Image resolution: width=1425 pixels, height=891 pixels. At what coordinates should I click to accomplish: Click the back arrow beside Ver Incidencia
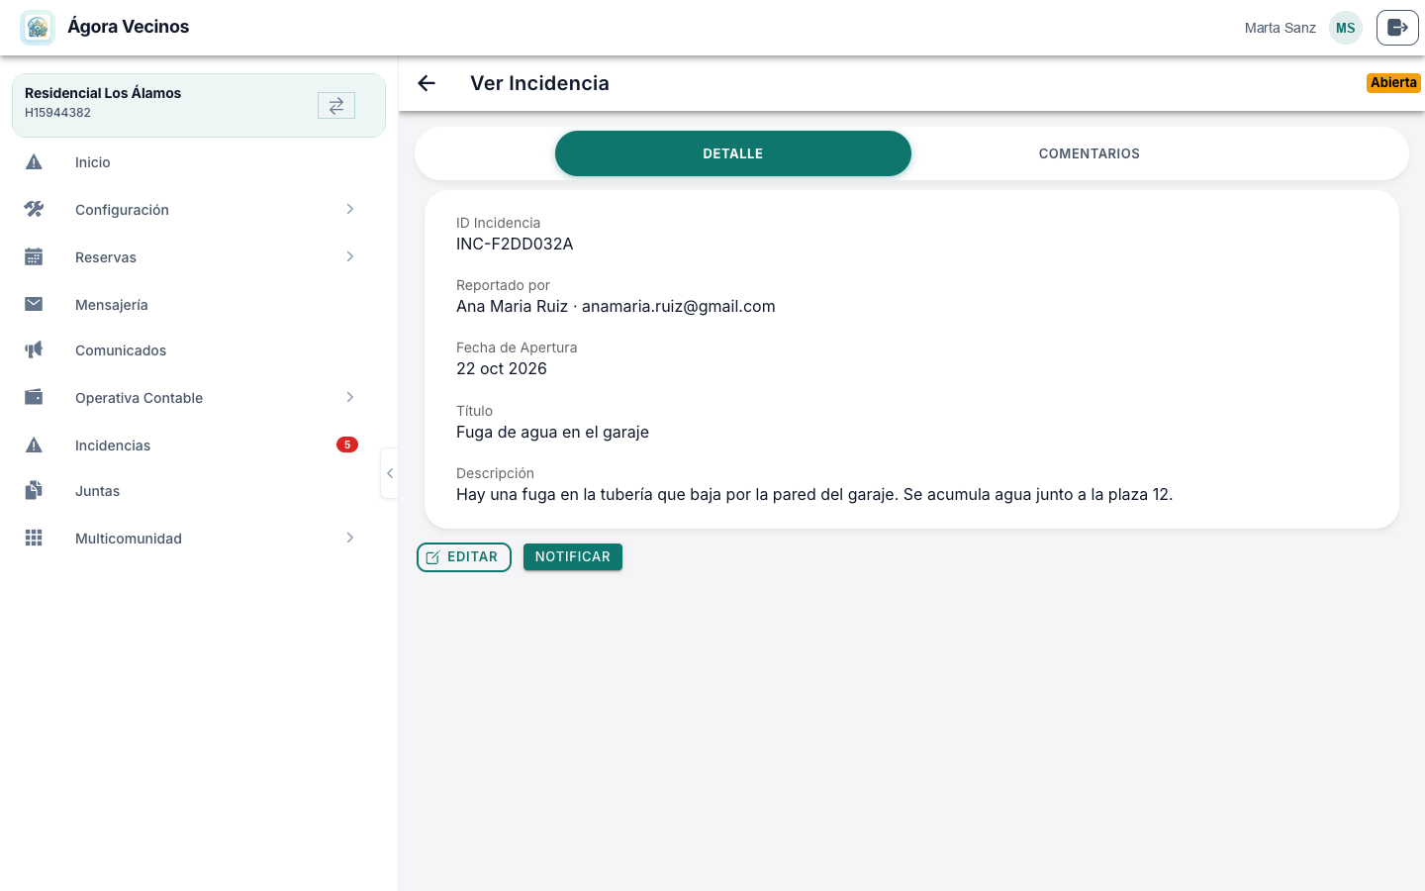point(427,83)
